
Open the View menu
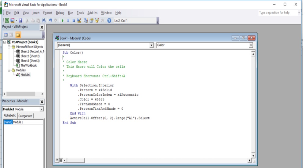[26, 13]
